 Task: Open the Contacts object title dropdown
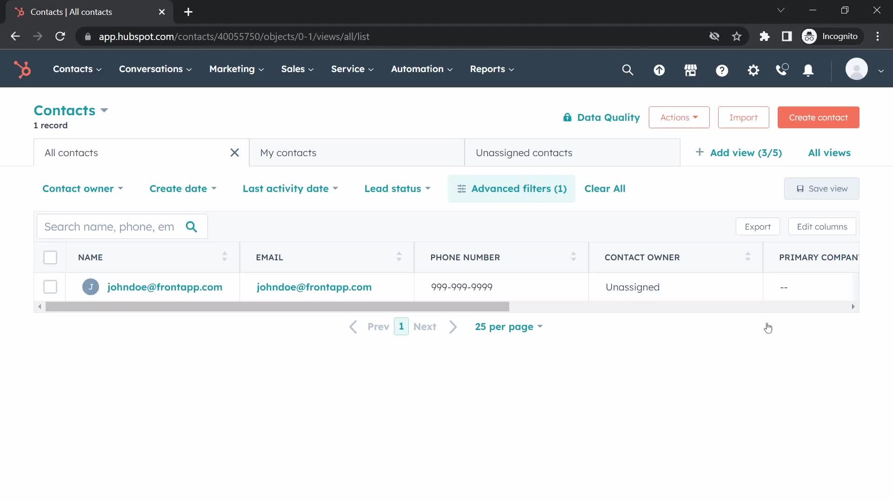(x=71, y=110)
